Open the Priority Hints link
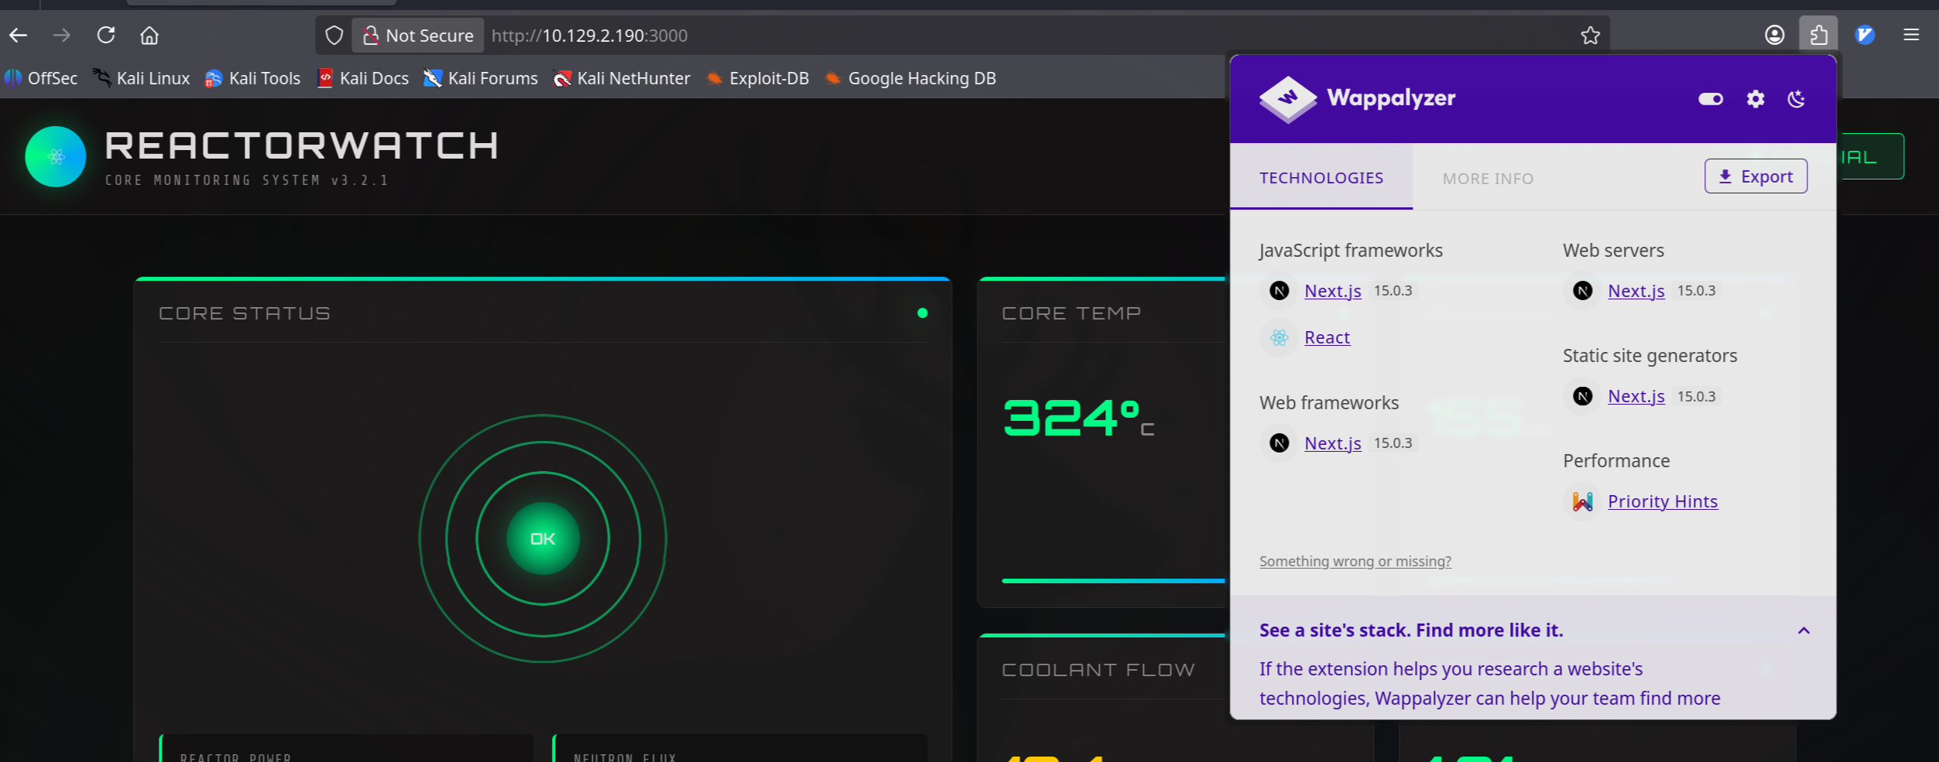 (1663, 502)
